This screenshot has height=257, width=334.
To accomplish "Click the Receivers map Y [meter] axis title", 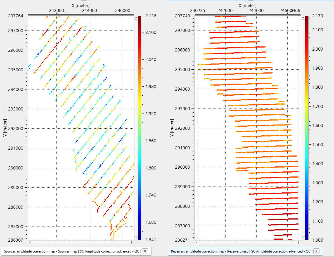I will pos(172,128).
